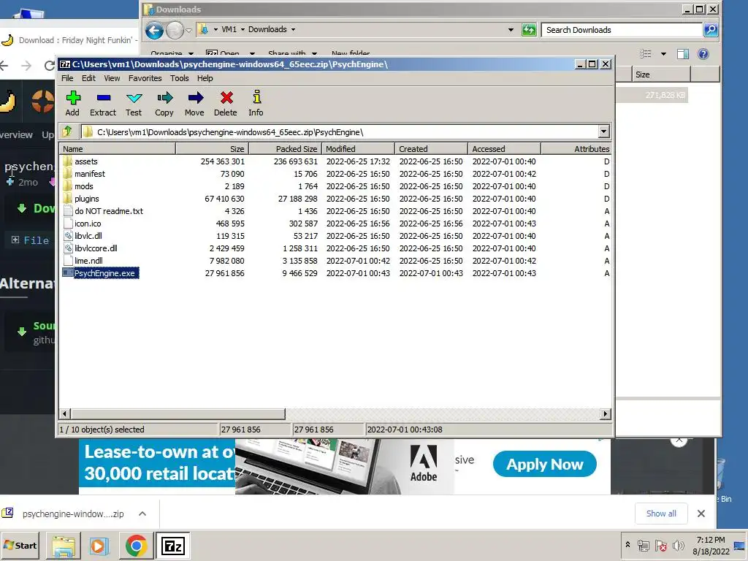The height and width of the screenshot is (561, 748).
Task: Open the Favorites menu
Action: (x=145, y=78)
